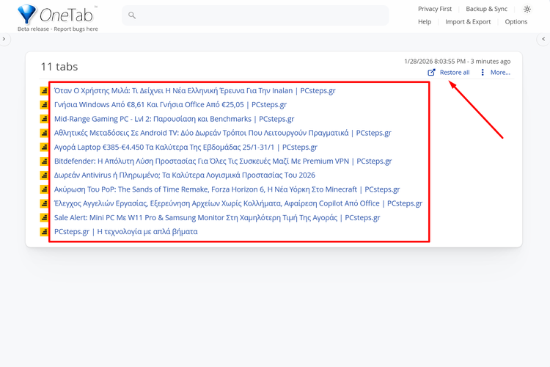
Task: Open the three-dot More menu
Action: point(483,73)
